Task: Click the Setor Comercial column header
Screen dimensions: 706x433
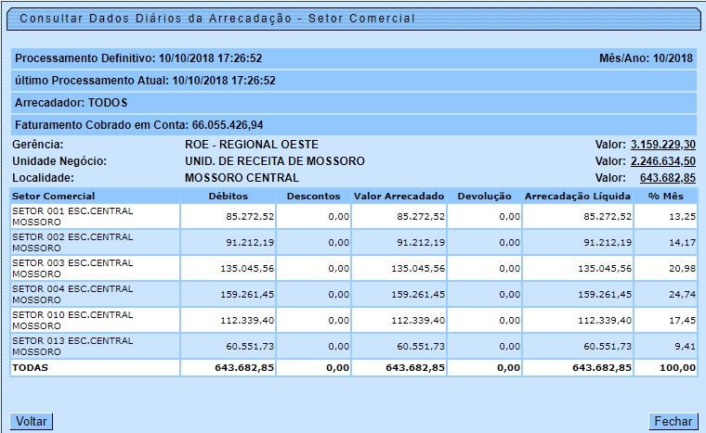Action: click(53, 196)
